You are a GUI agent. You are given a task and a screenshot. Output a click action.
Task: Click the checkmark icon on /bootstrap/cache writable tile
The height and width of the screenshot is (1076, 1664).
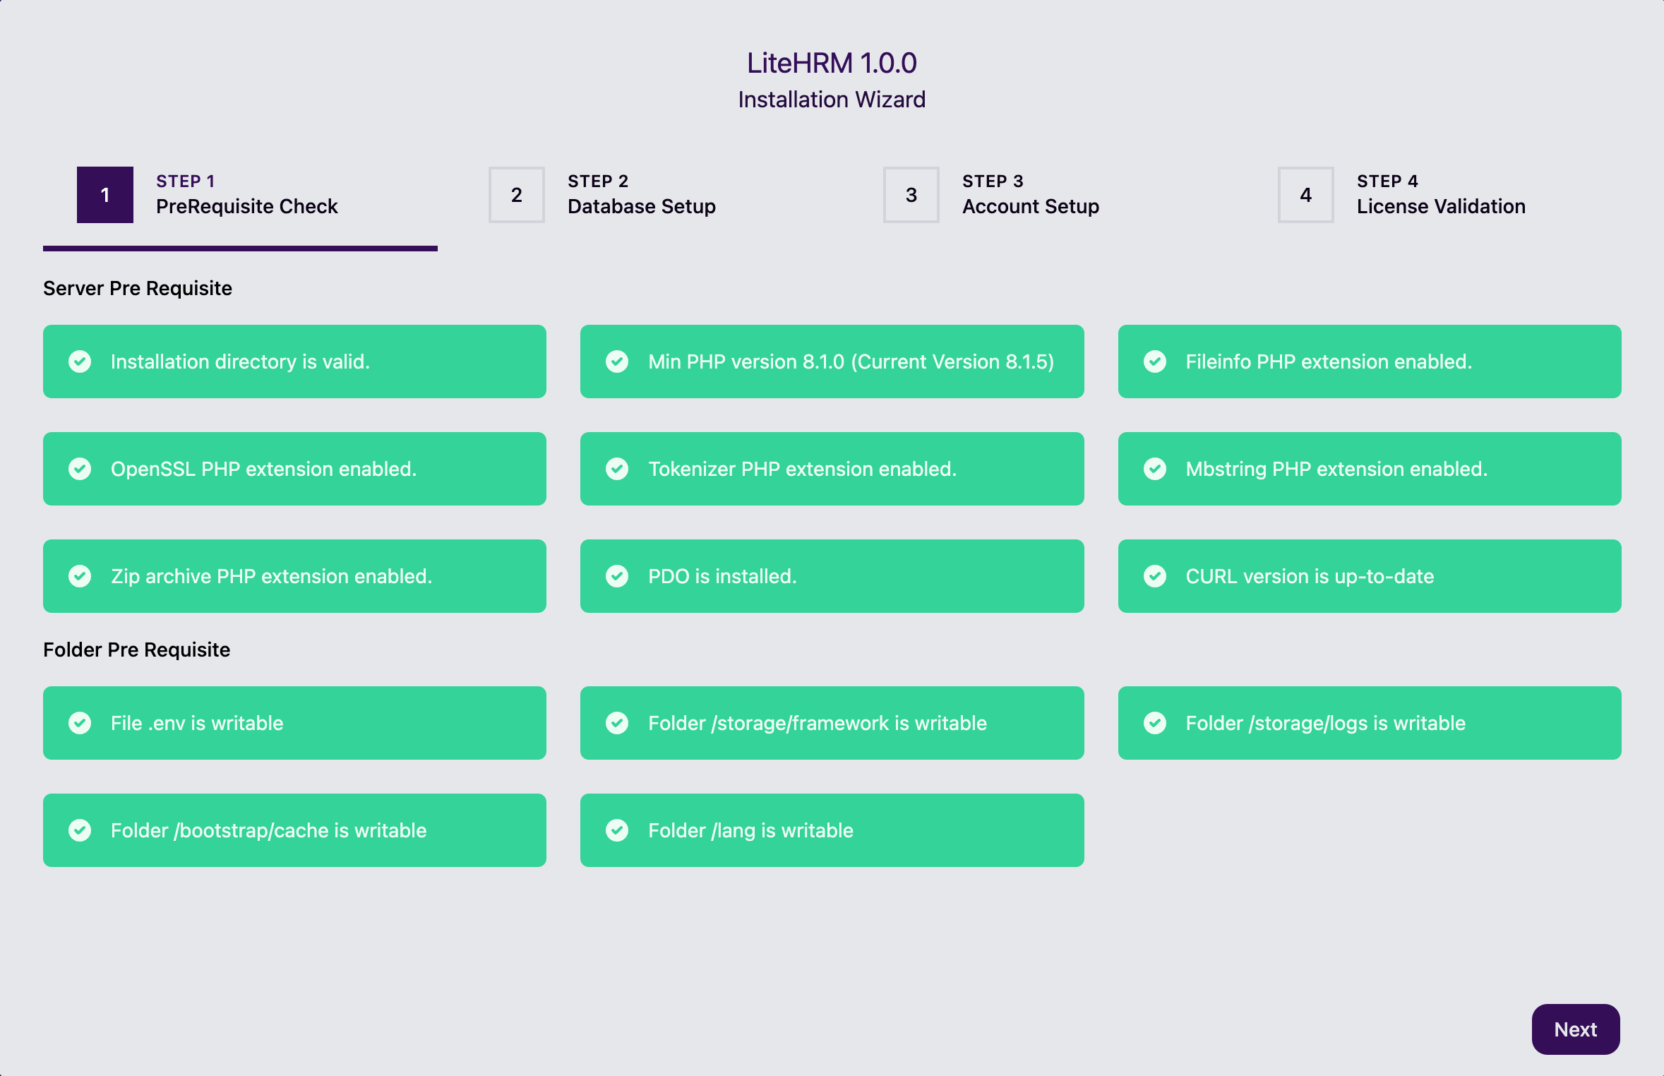pyautogui.click(x=80, y=830)
